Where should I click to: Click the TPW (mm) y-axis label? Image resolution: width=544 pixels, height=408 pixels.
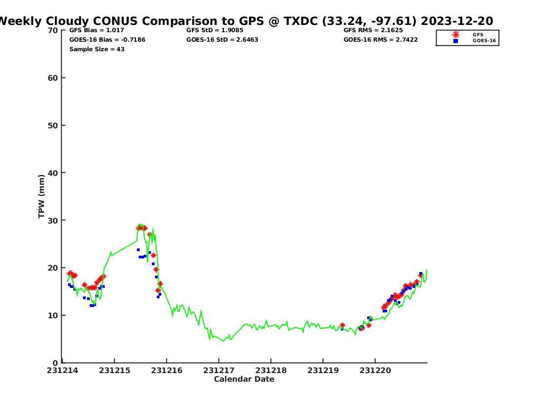(x=42, y=196)
